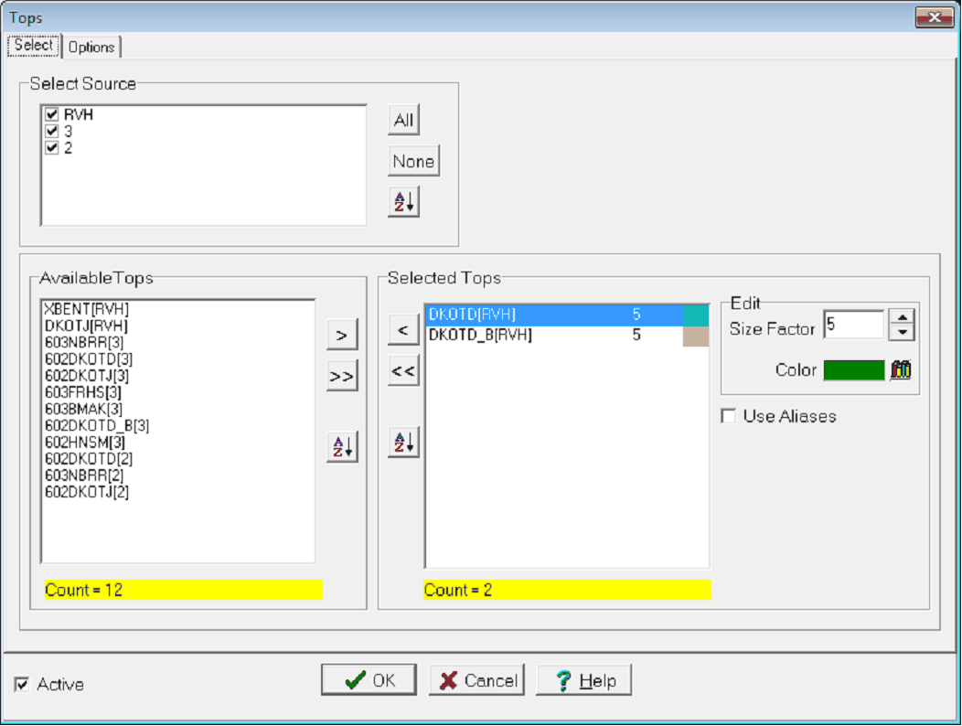Move selected top to Selected Tops
The image size is (962, 726).
[341, 335]
